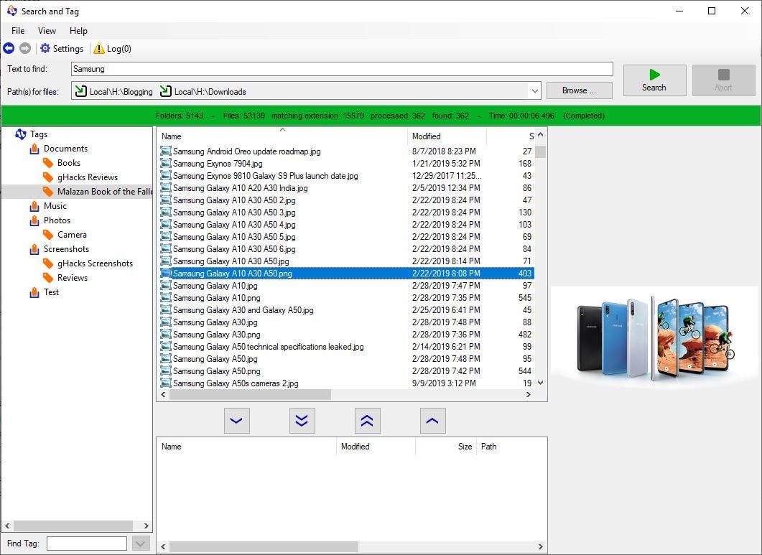The height and width of the screenshot is (555, 762).
Task: Click the results list horizontal scrollbar right arrow
Action: pos(529,395)
